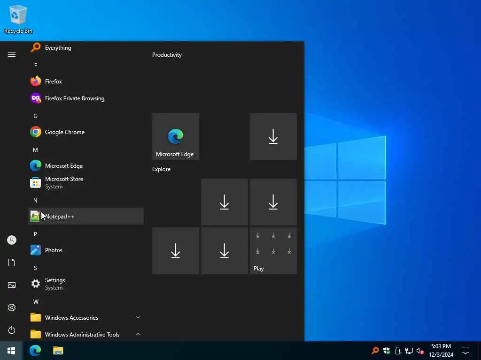Image resolution: width=481 pixels, height=360 pixels.
Task: Open the clock showing 5:03 PM
Action: [441, 351]
